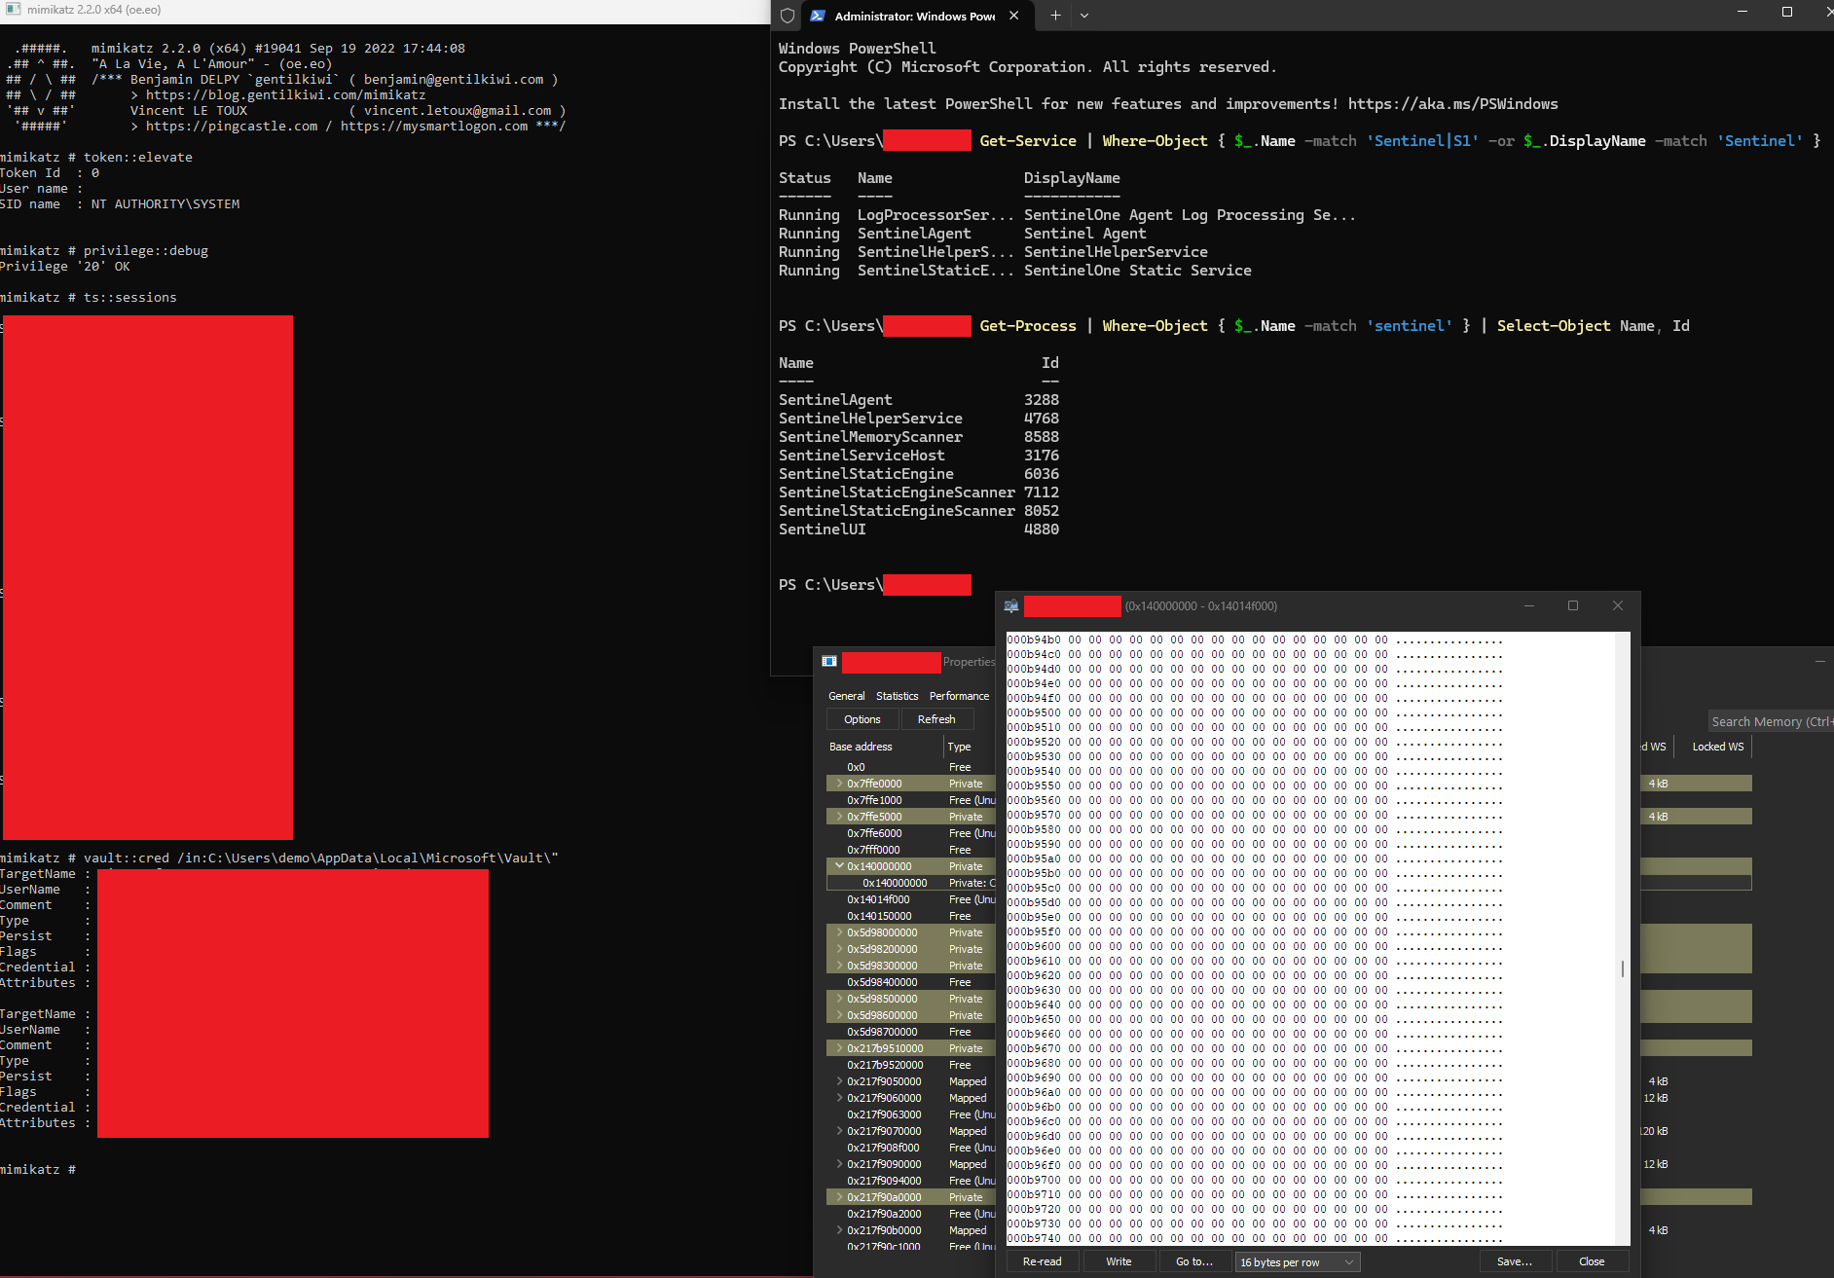
Task: Click hex offset 000b9600 in editor
Action: coord(1034,947)
